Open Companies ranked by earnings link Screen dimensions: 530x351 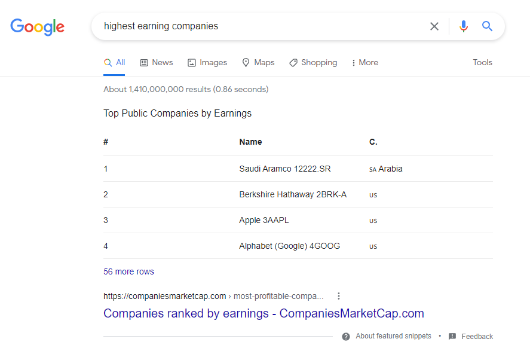264,313
